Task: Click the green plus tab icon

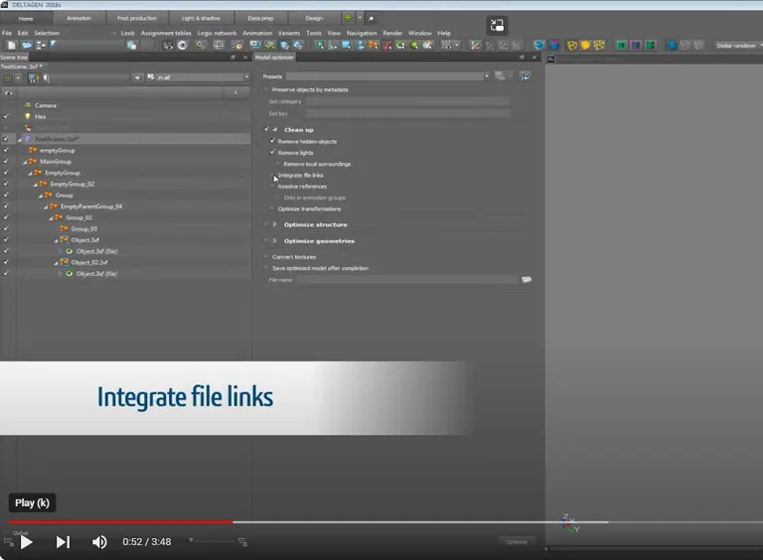Action: click(x=348, y=18)
